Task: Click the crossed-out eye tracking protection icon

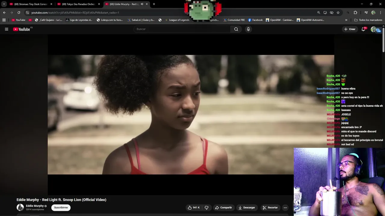Action: (331, 13)
